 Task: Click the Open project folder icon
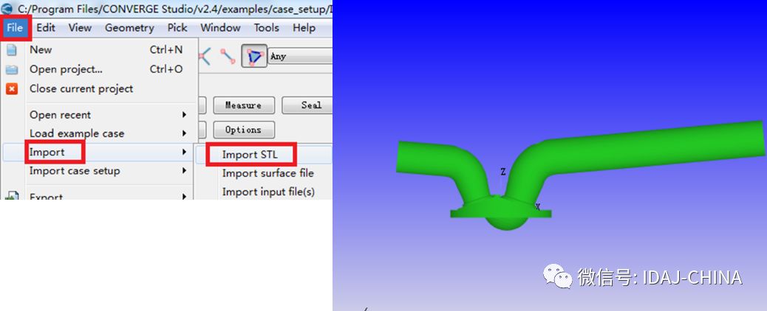11,69
